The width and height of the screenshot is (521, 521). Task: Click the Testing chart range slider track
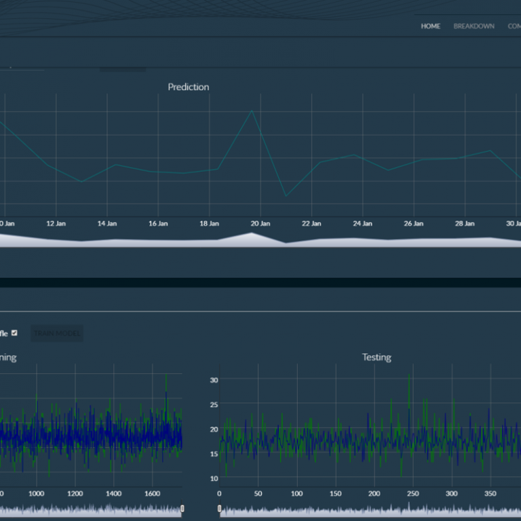[x=370, y=512]
